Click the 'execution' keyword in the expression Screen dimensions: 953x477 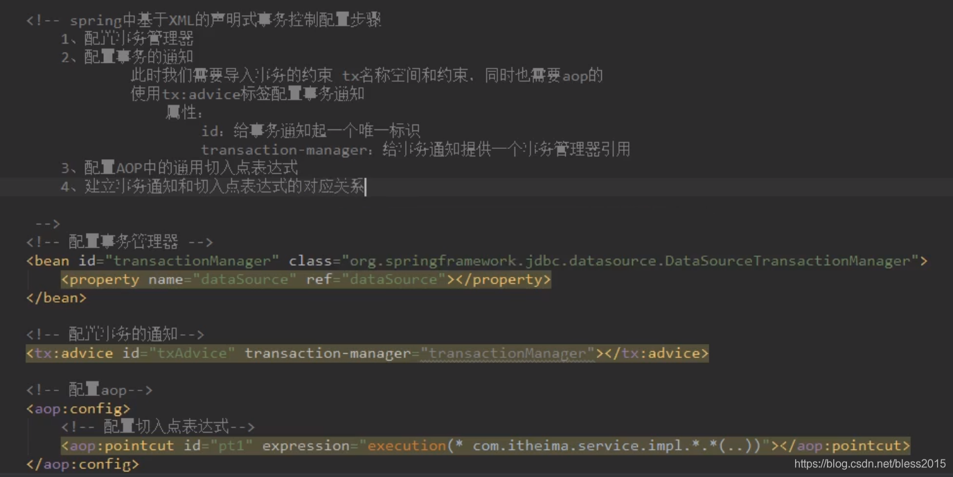(x=407, y=446)
